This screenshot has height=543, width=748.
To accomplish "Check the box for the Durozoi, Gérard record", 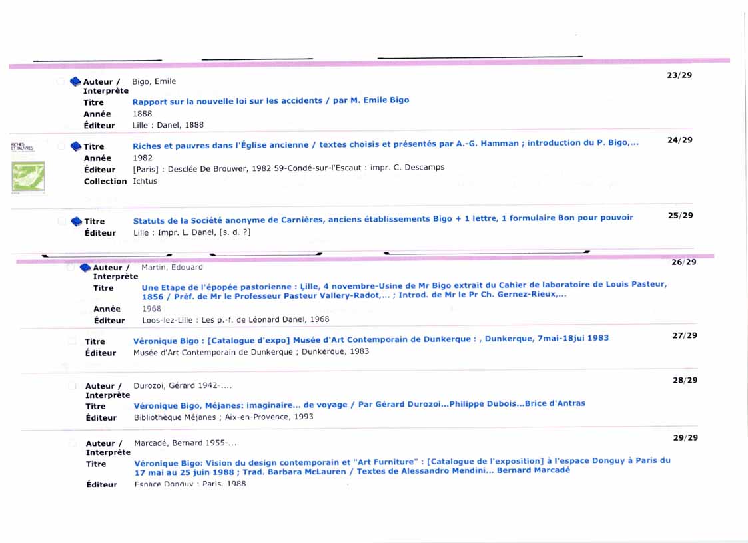I will point(73,386).
